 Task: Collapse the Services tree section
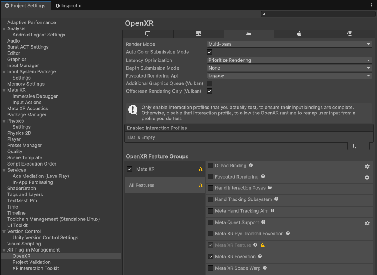pyautogui.click(x=4, y=170)
